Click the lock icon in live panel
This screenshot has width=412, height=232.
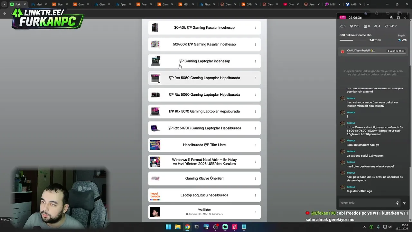(x=391, y=18)
